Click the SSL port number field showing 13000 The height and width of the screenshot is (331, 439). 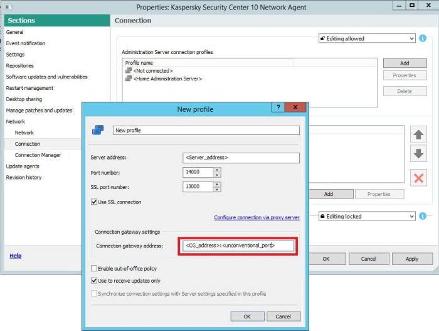198,187
